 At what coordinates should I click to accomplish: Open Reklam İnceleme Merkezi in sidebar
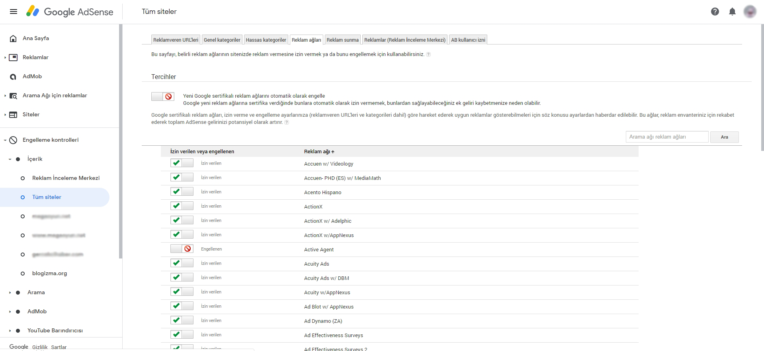point(66,178)
